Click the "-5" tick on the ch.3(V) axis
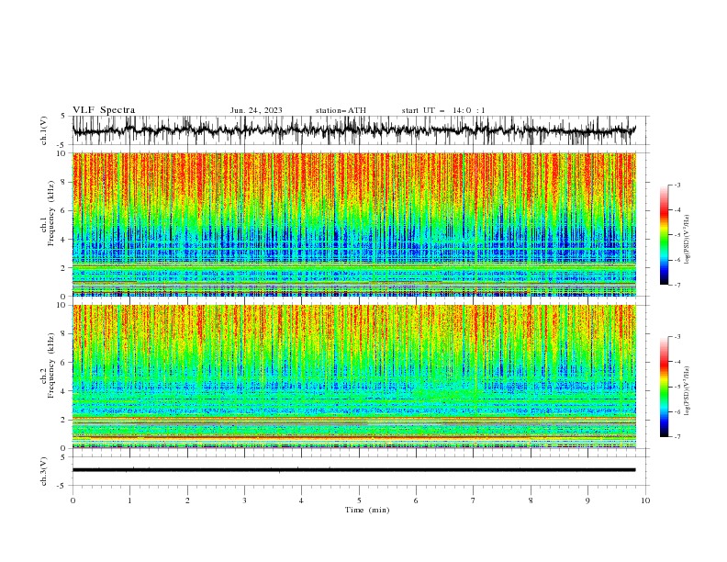This screenshot has height=562, width=727. (62, 486)
